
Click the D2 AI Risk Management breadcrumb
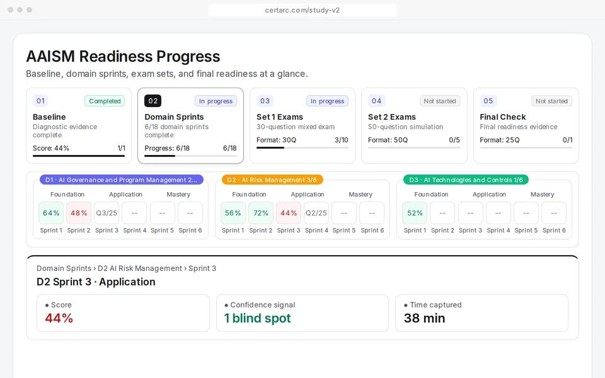140,268
